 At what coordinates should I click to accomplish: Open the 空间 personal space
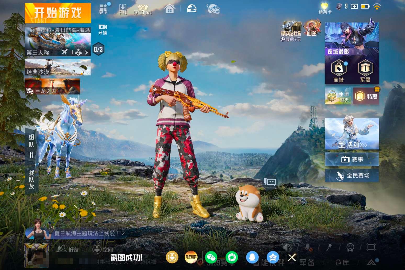click(x=103, y=249)
